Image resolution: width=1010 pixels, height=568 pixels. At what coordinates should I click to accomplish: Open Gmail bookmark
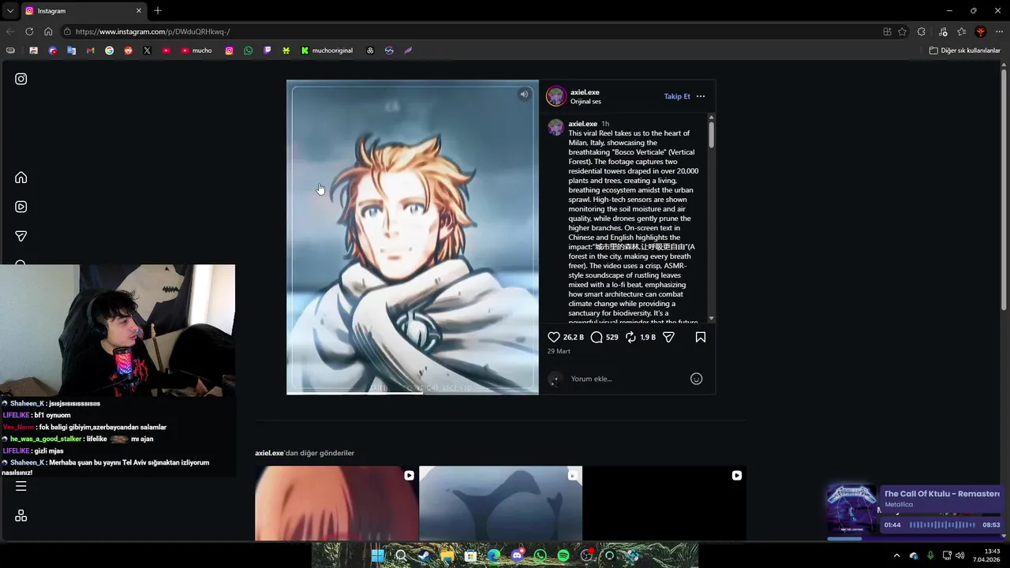(90, 50)
